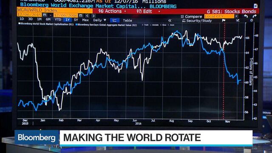Step the chart period forward with right arrow

(x=93, y=16)
